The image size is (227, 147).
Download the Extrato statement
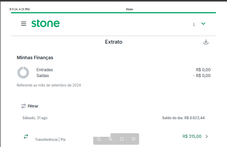click(x=206, y=42)
